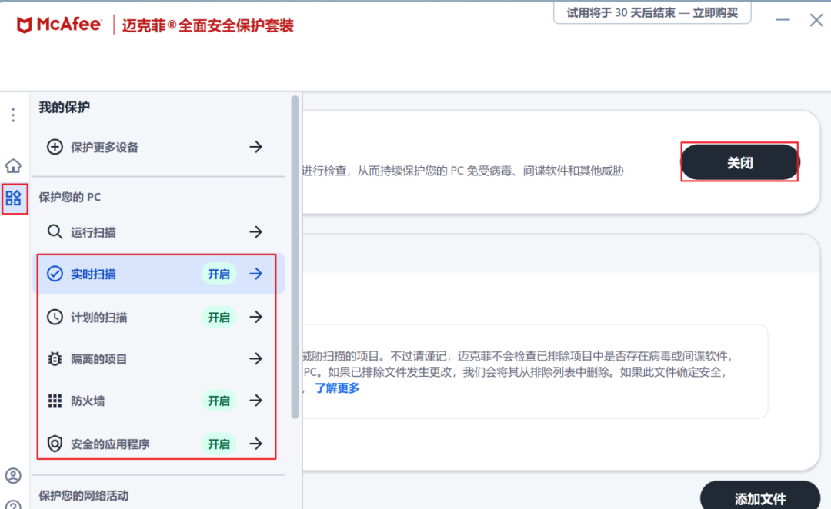Toggle the 开启 status badge for 实时扫描
831x509 pixels.
[219, 274]
